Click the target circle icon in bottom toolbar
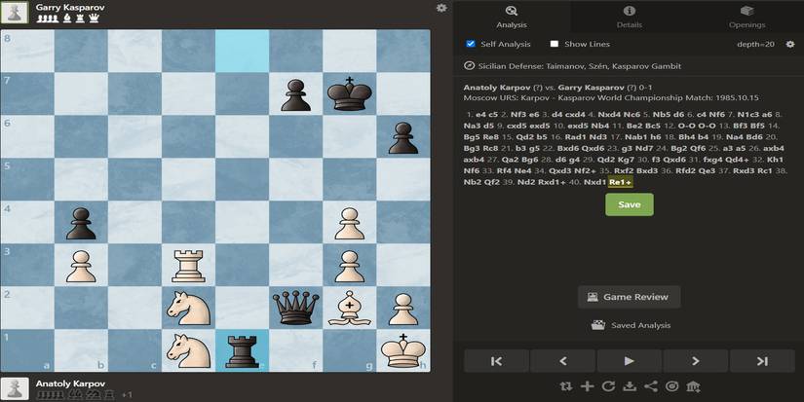 click(671, 386)
